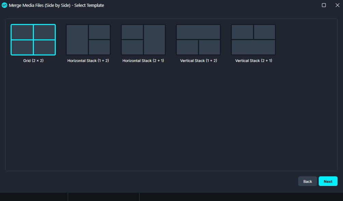343x201 pixels.
Task: Click the top-left cell of the Grid (2 × 2) thumbnail
Action: coord(22,32)
